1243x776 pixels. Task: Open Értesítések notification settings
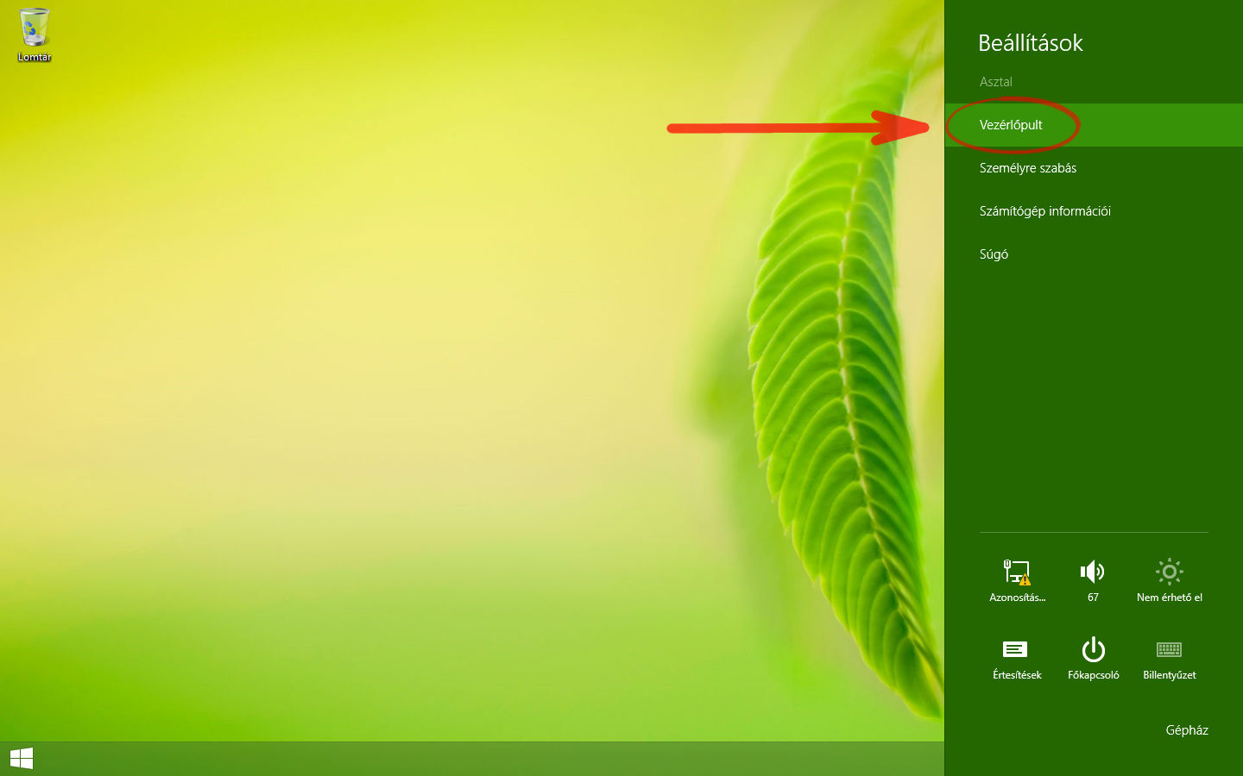pos(1015,650)
